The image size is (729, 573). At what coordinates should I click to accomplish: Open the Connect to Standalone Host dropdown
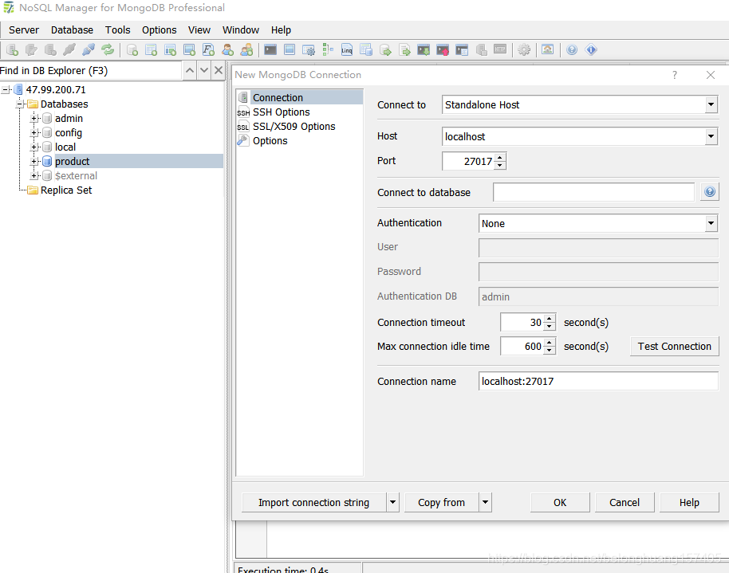[711, 104]
